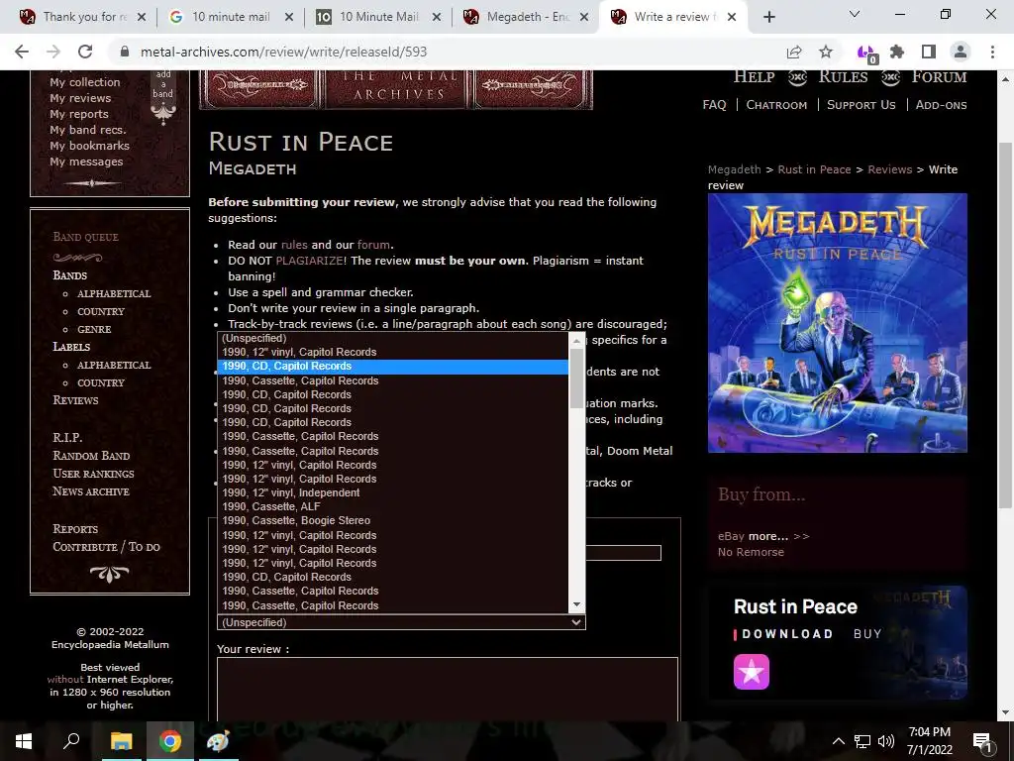Click the page vertical scrollbar thumb
The width and height of the screenshot is (1014, 761).
1006,325
